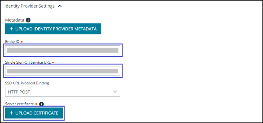Click the SSO URL Protocol Binding label

coord(27,83)
